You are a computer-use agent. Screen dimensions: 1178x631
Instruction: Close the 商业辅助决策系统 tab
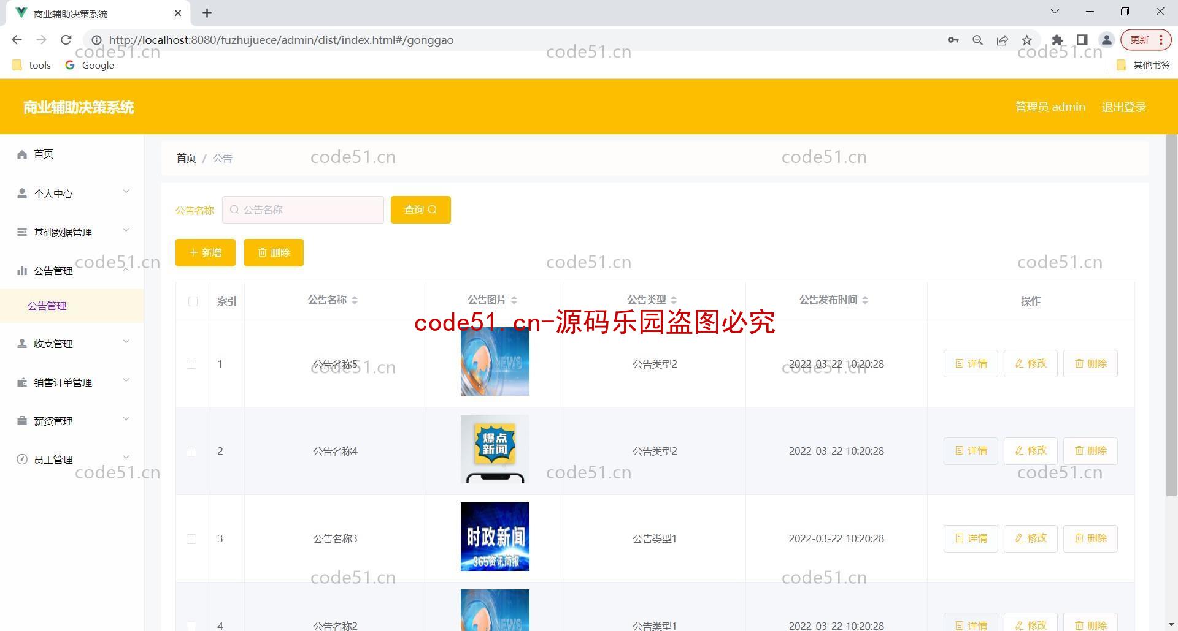click(178, 13)
